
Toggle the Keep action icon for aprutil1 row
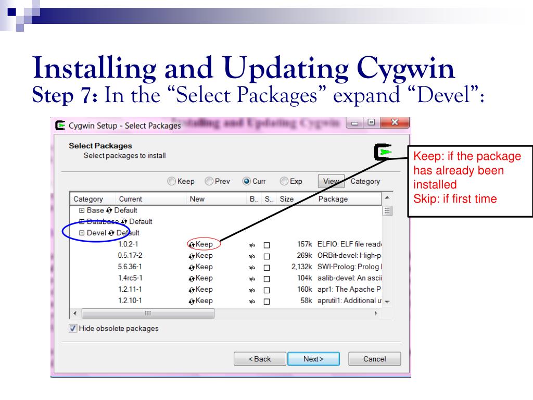click(x=192, y=301)
